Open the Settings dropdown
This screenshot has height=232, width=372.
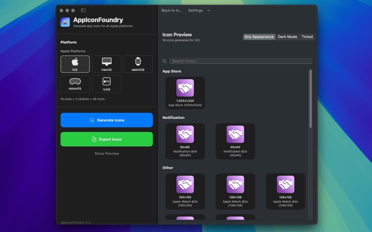point(199,10)
